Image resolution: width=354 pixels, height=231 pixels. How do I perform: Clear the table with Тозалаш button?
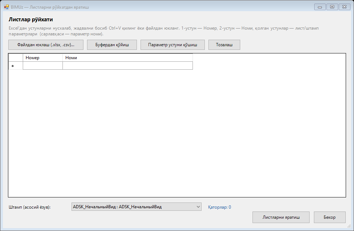(224, 45)
